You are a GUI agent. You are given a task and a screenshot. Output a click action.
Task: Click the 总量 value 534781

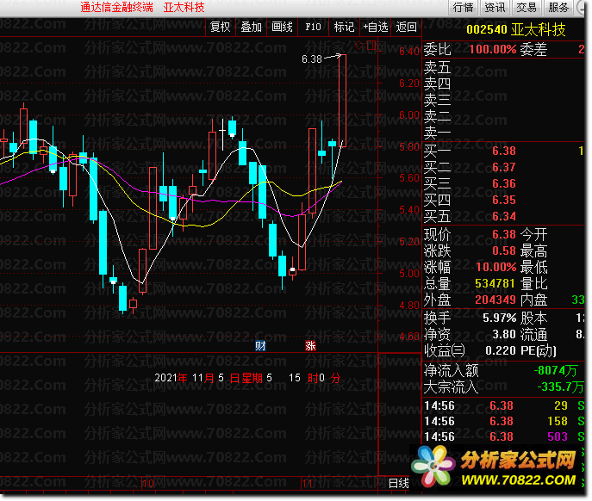[495, 284]
